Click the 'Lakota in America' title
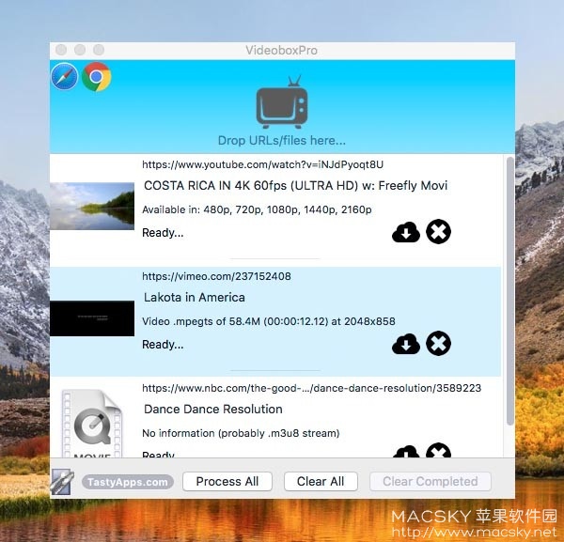564x542 pixels. pyautogui.click(x=195, y=297)
